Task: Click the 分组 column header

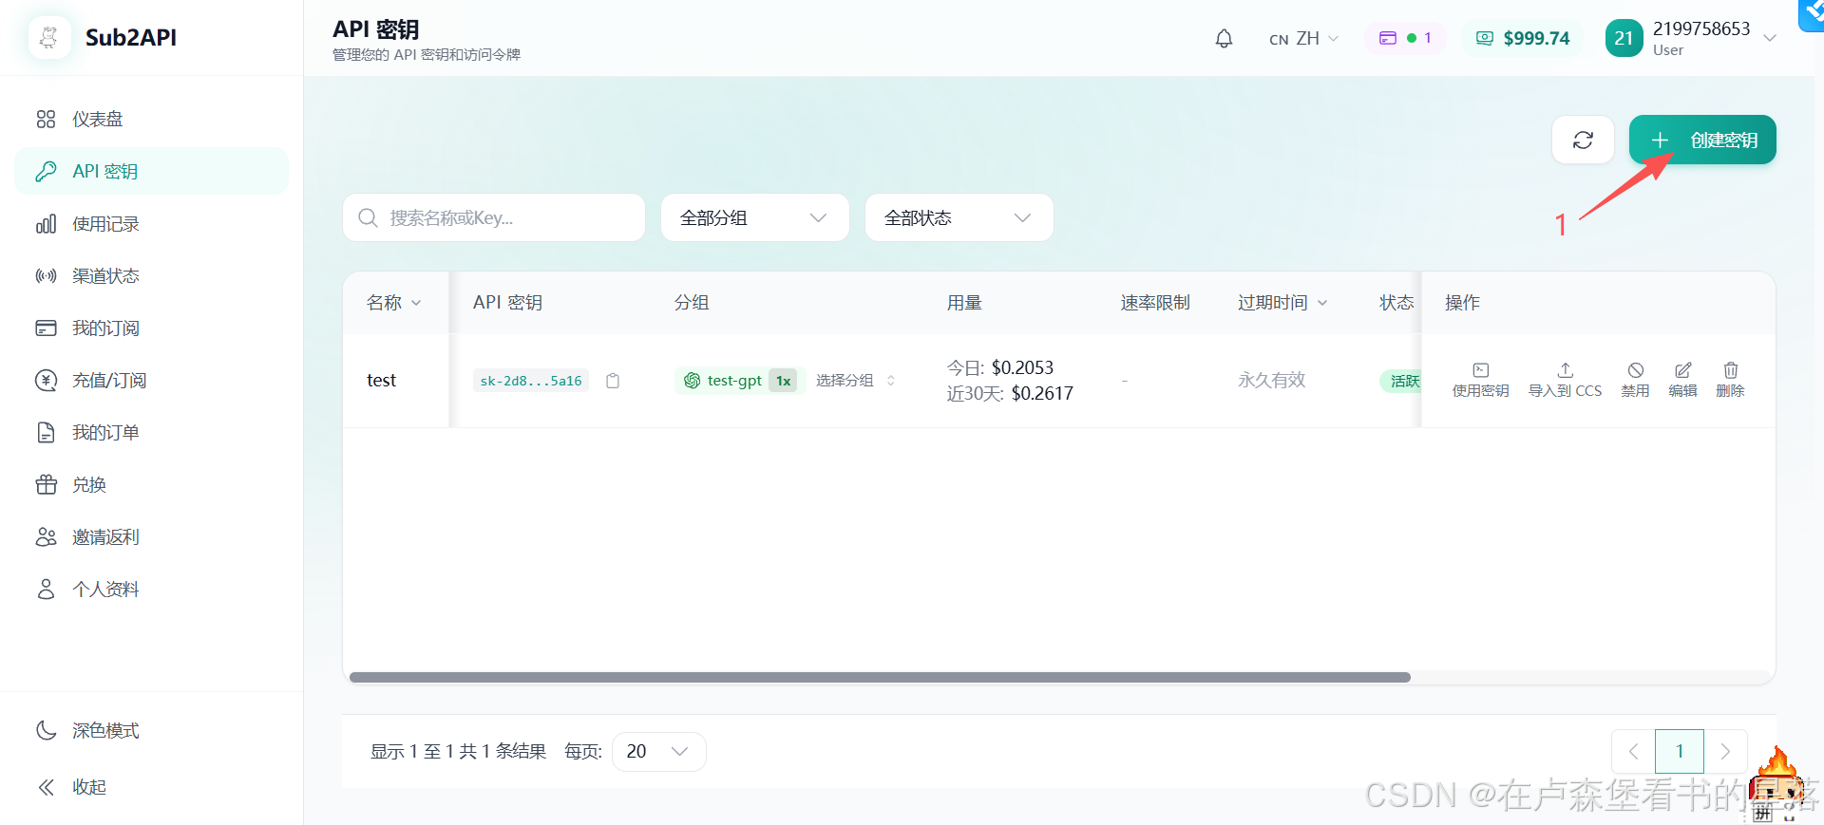Action: point(692,303)
